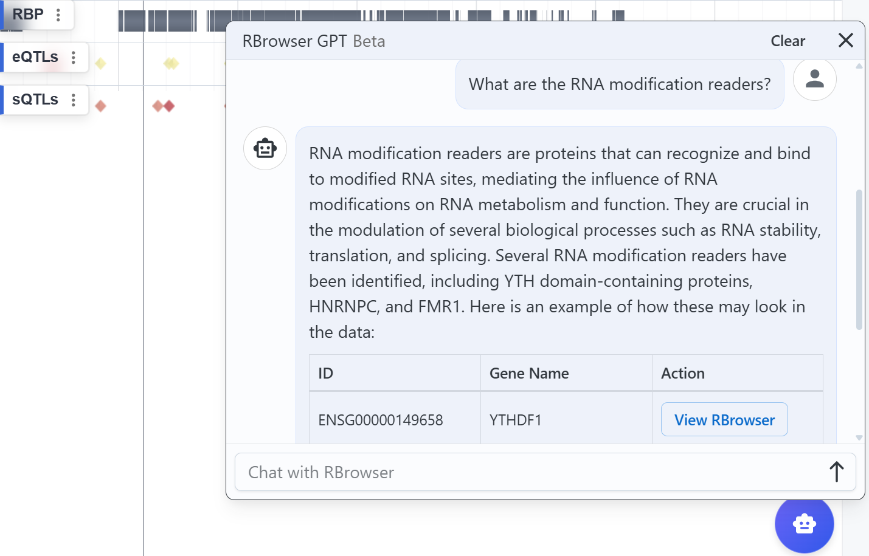869x556 pixels.
Task: Click the floating chatbot launcher button
Action: pyautogui.click(x=804, y=524)
